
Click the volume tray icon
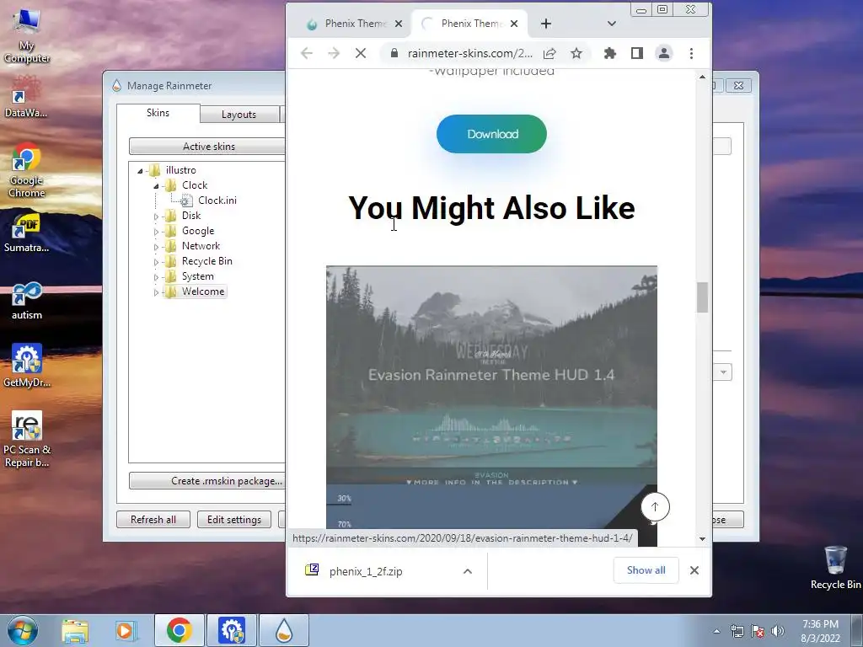[778, 631]
